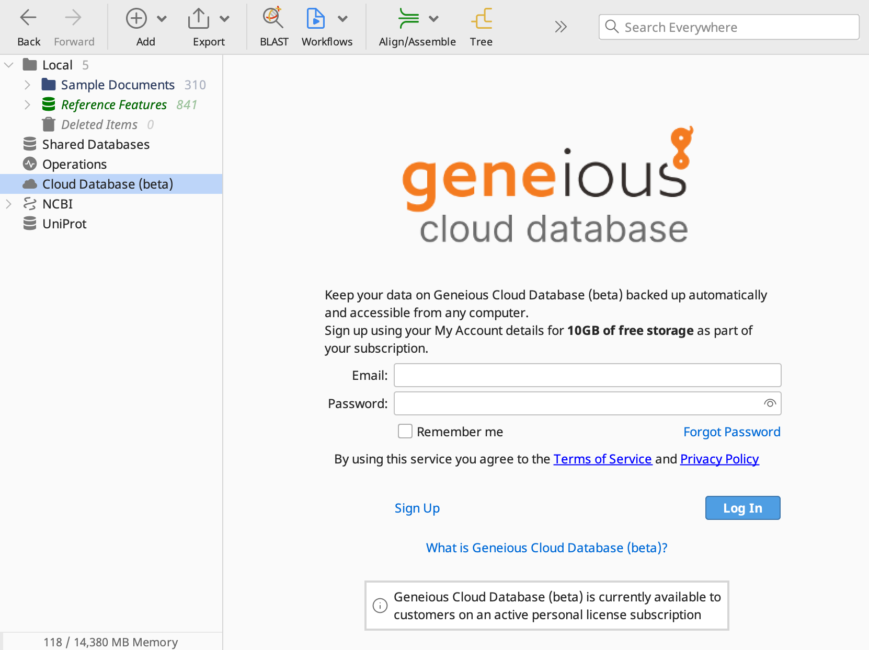Open the Add dropdown arrow
Image resolution: width=869 pixels, height=650 pixels.
coord(163,18)
